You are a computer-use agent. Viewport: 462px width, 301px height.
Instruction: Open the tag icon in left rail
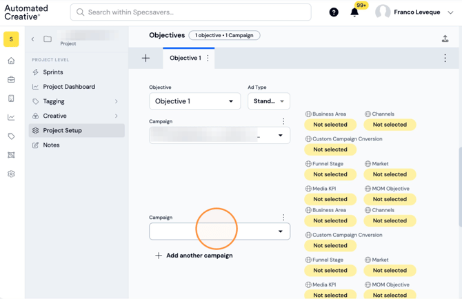point(11,136)
